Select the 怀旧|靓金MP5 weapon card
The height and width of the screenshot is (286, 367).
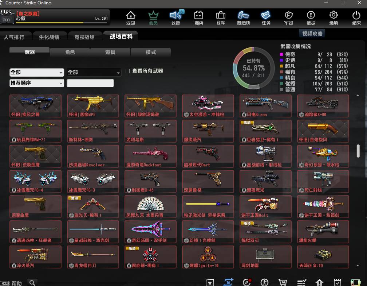(x=93, y=106)
